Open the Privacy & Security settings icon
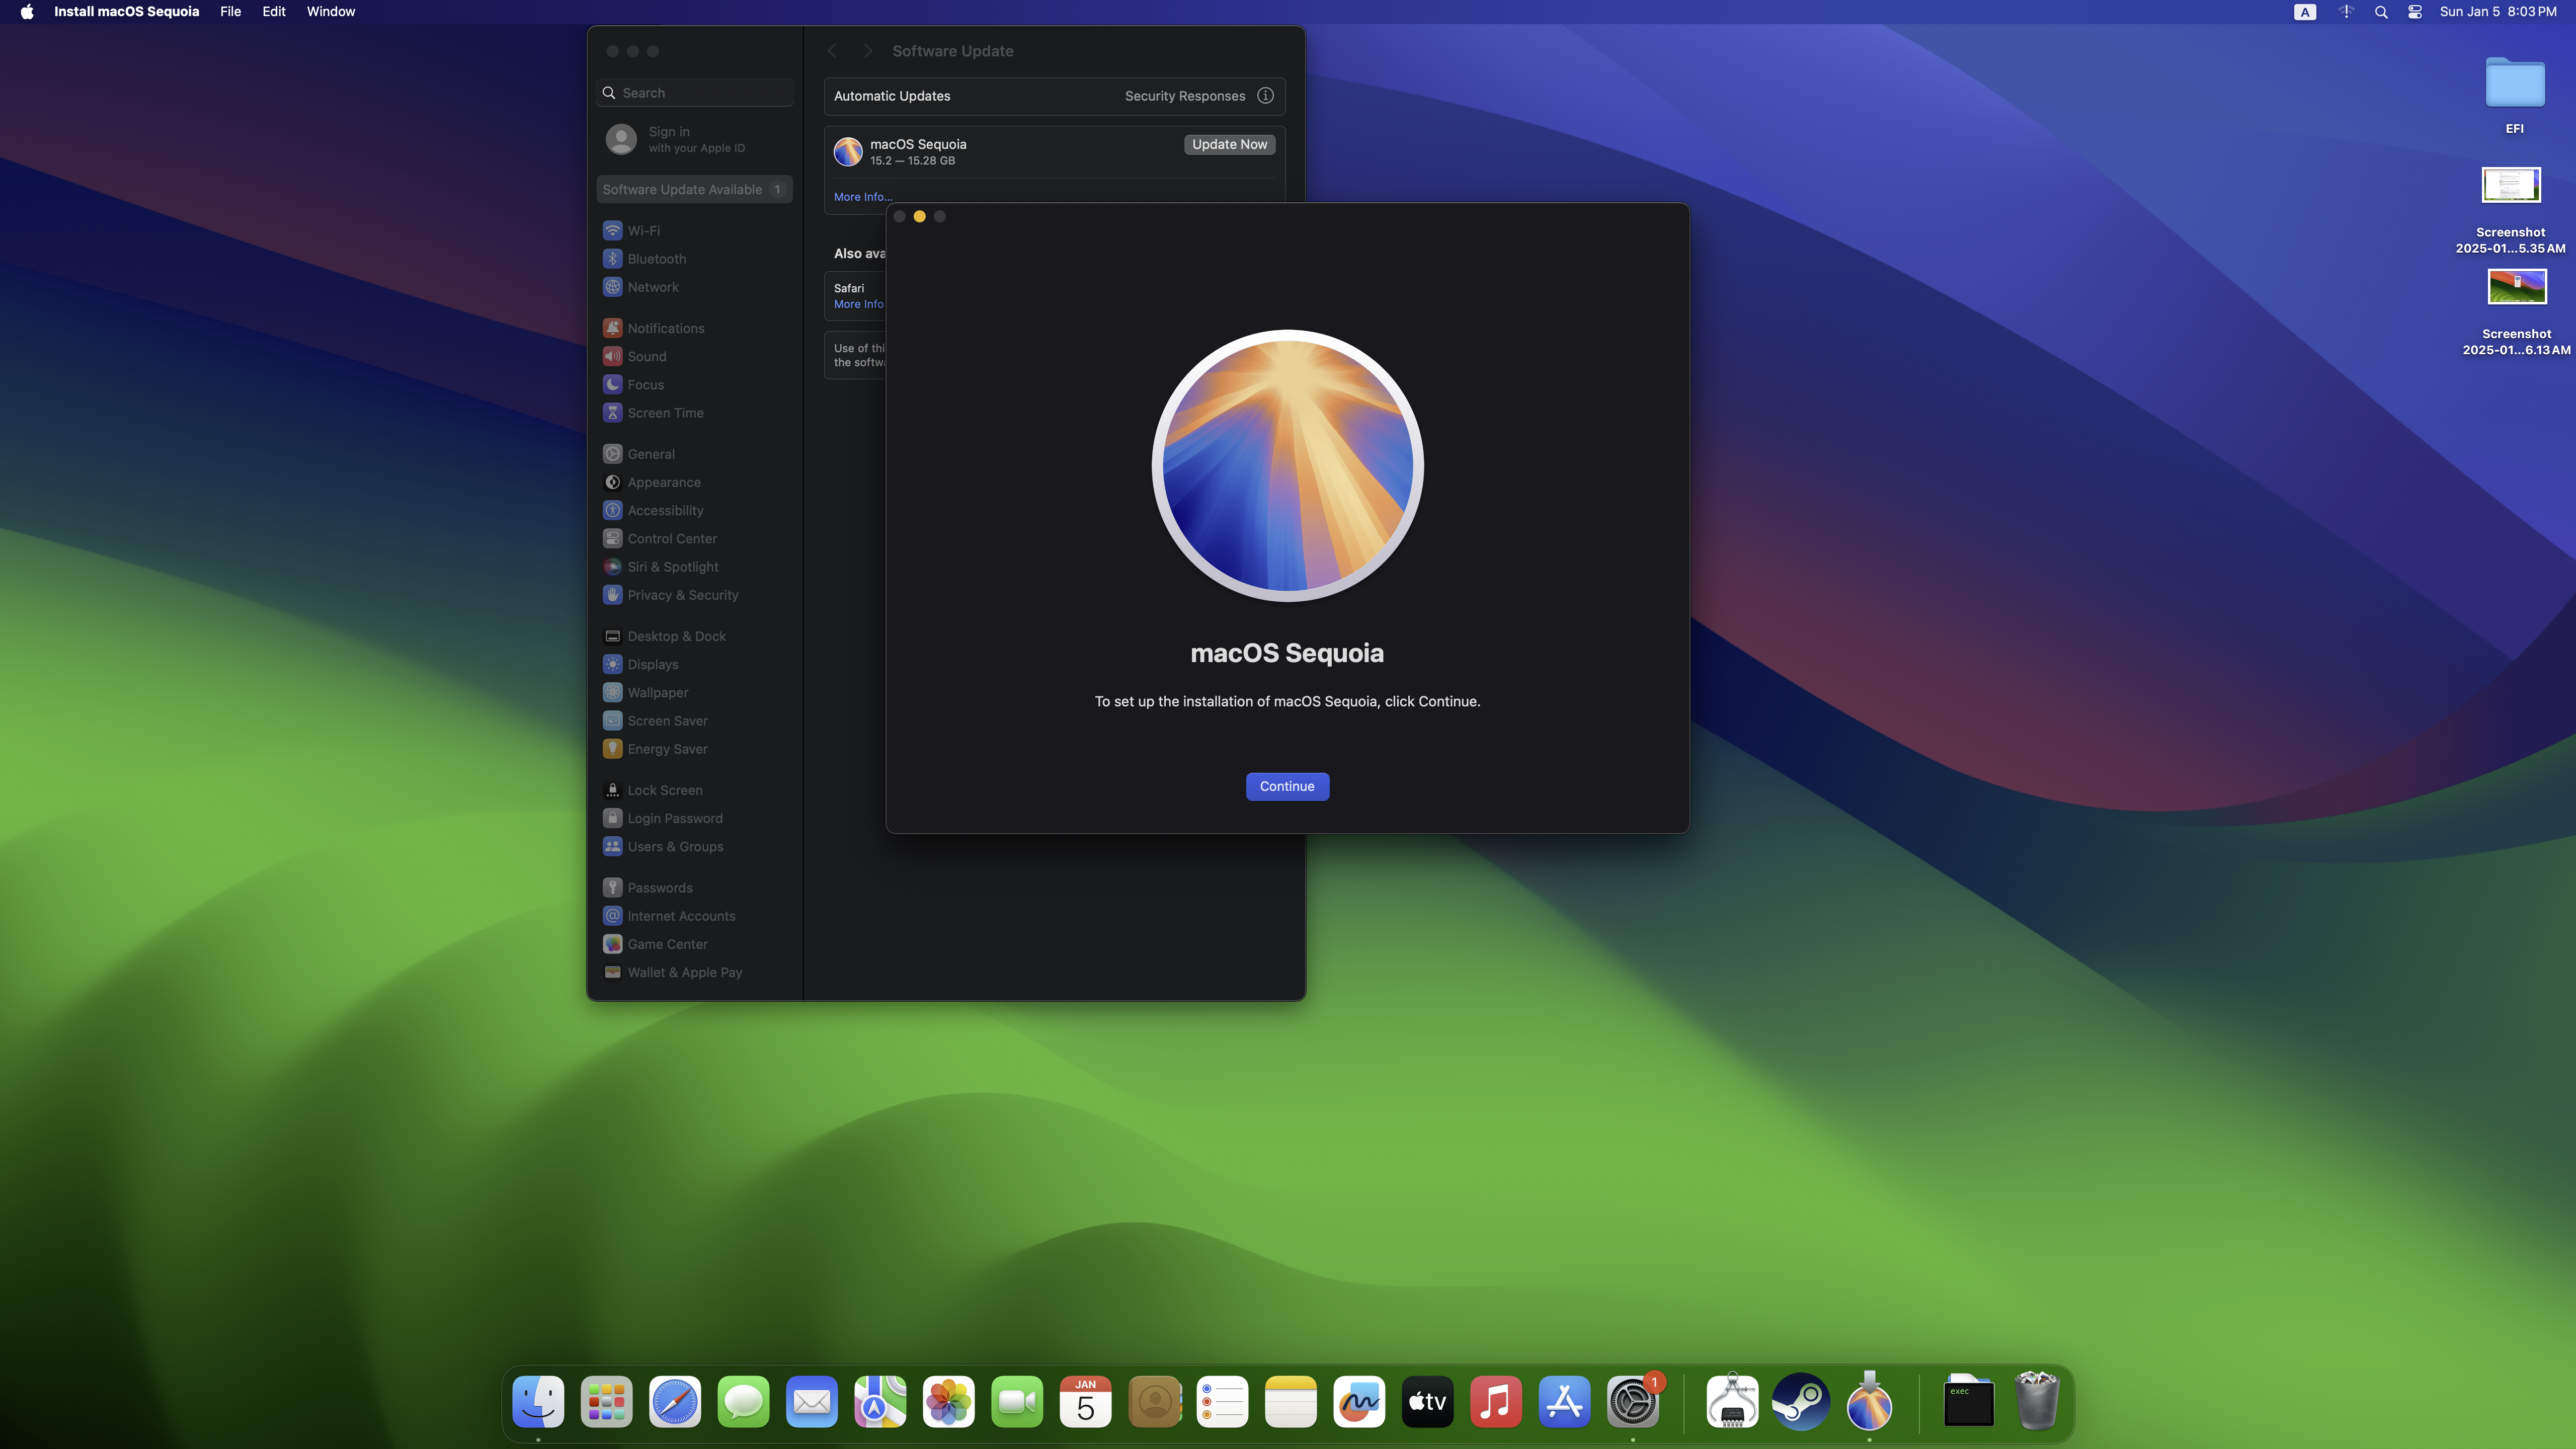Viewport: 2576px width, 1449px height. [613, 594]
